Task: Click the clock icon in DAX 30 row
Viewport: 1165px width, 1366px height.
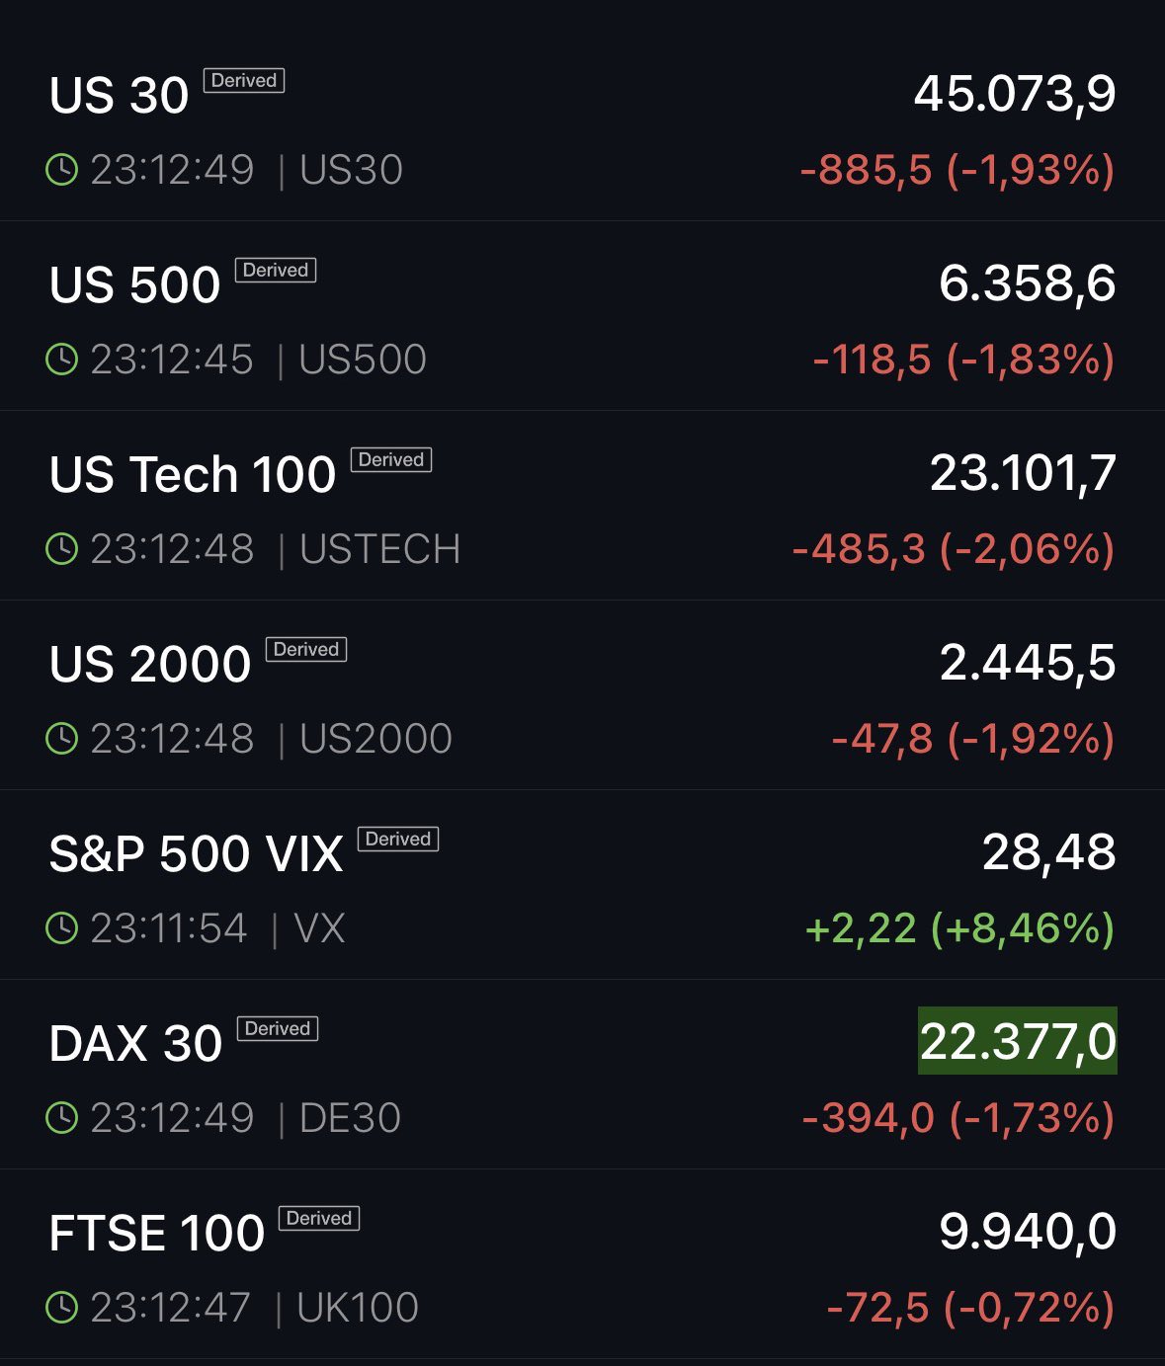Action: (61, 1118)
